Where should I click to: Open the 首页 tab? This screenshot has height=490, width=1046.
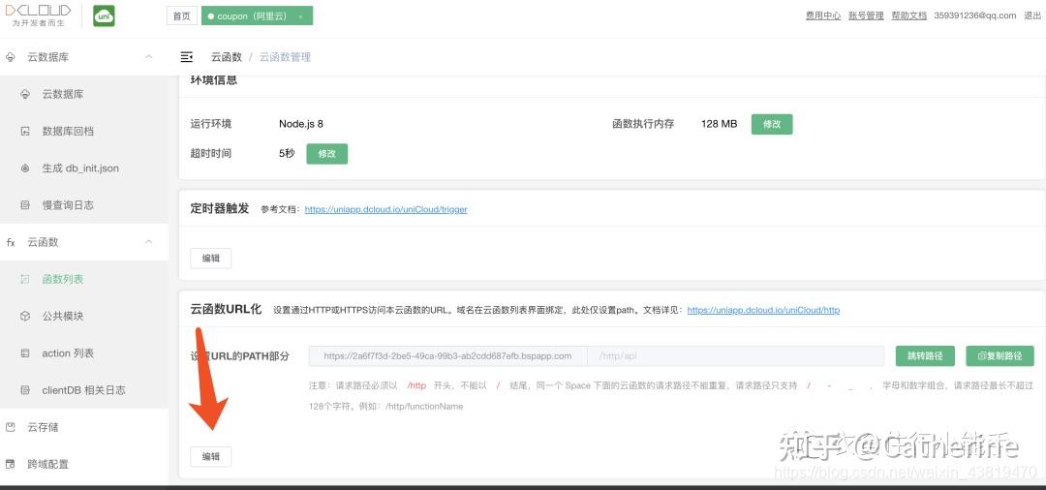point(181,16)
